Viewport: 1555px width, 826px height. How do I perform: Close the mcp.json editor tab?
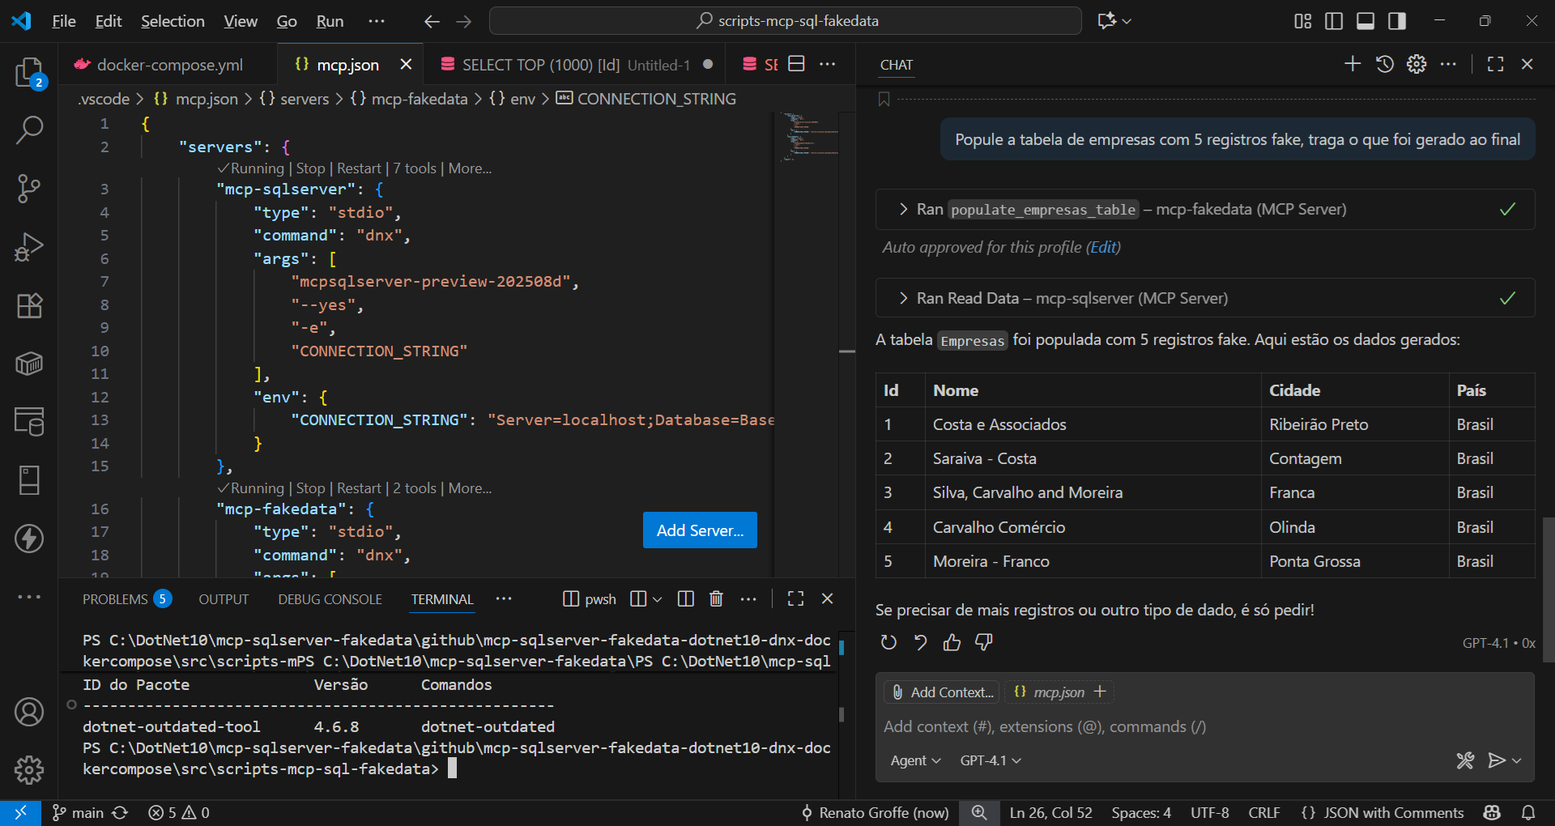coord(406,64)
